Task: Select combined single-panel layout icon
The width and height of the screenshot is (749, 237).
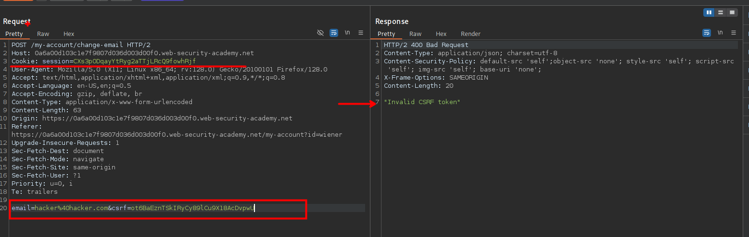Action: pyautogui.click(x=732, y=12)
